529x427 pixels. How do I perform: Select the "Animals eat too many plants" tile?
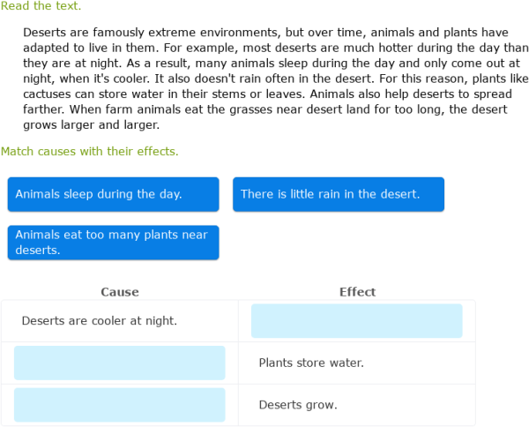point(113,243)
